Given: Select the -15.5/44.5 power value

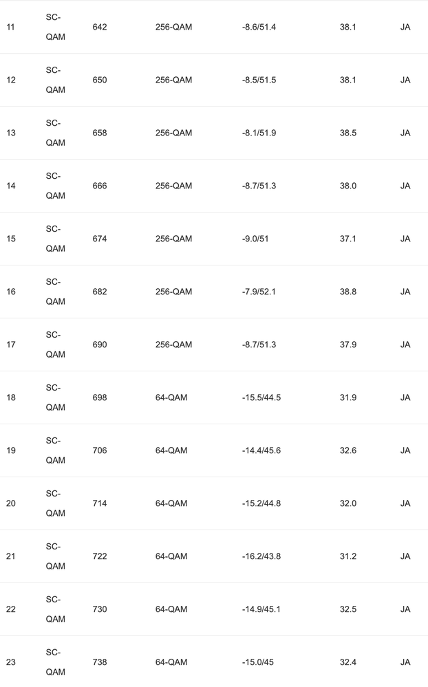Looking at the screenshot, I should coord(261,397).
